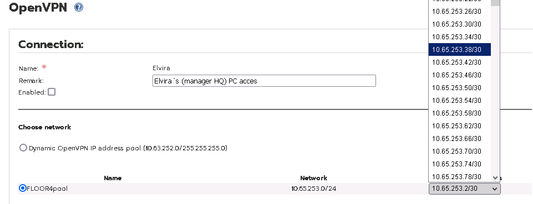Select Dynamic OpenVPN IP address pool radio
This screenshot has height=204, width=533.
pos(23,148)
